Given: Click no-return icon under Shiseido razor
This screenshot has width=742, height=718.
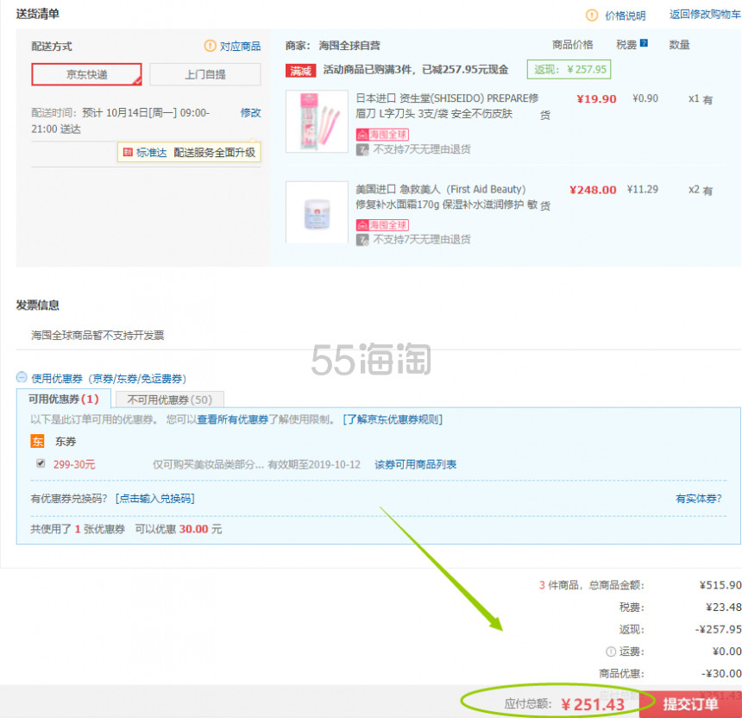Looking at the screenshot, I should 362,149.
